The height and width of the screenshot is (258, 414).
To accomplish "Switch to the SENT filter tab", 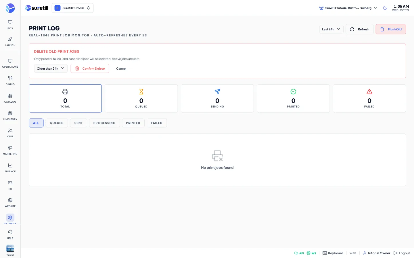I will (x=78, y=123).
